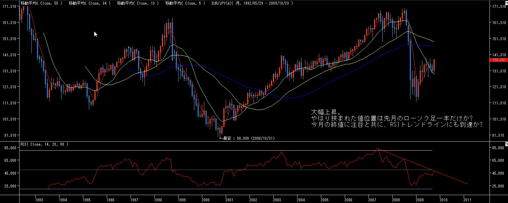Screen dimensions: 508x203
Task: Click the 2004 year label on time axis
Action: coord(301,200)
